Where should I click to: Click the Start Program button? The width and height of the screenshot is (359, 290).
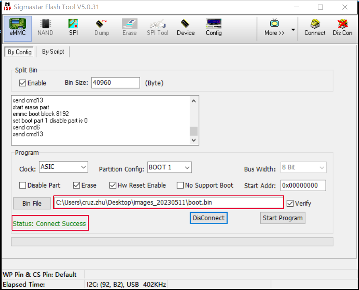click(283, 218)
